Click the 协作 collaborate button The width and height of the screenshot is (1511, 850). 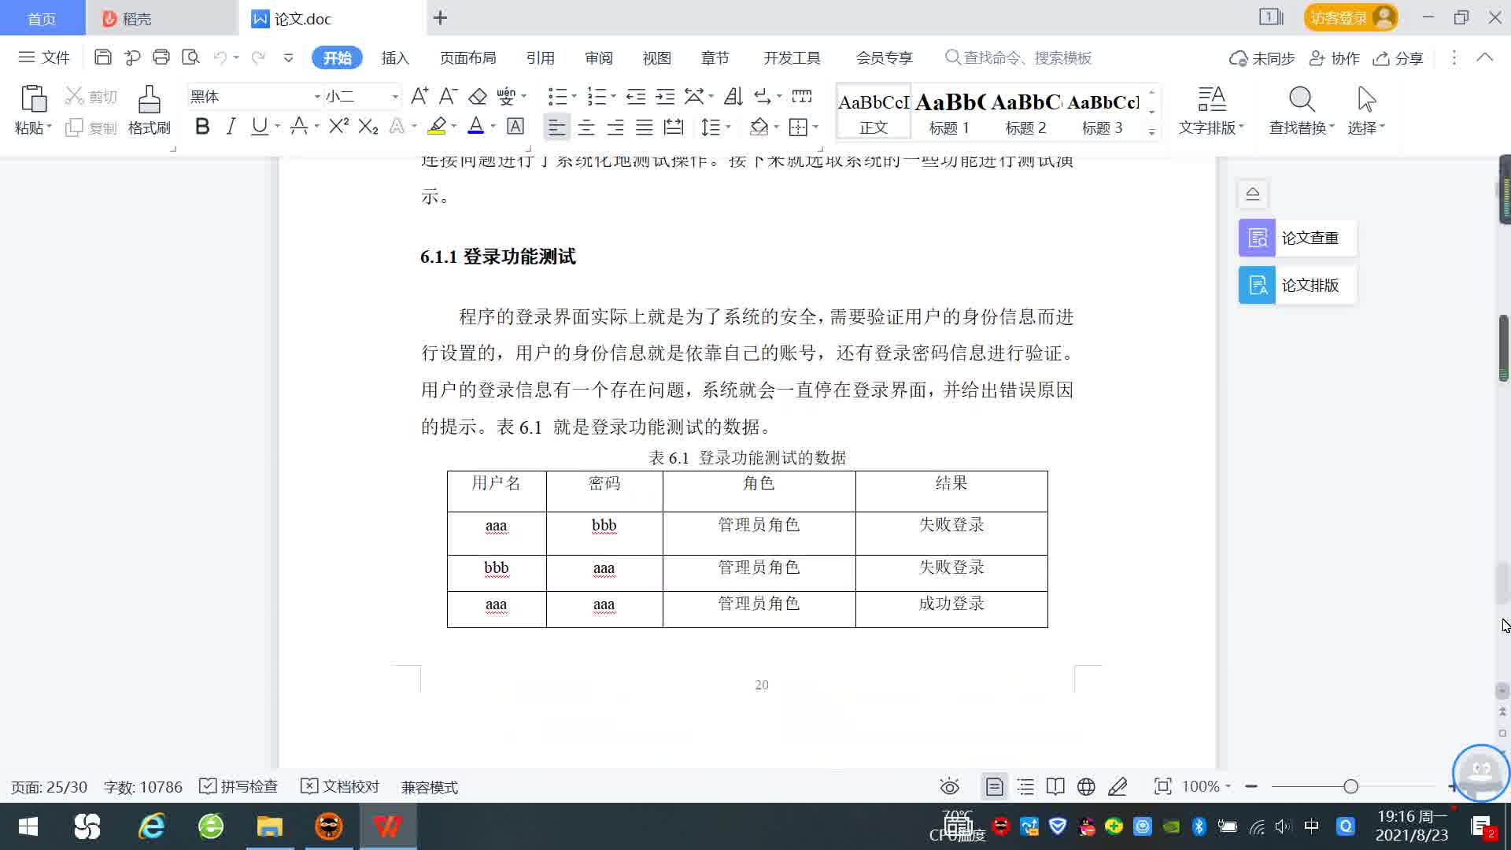pyautogui.click(x=1335, y=58)
